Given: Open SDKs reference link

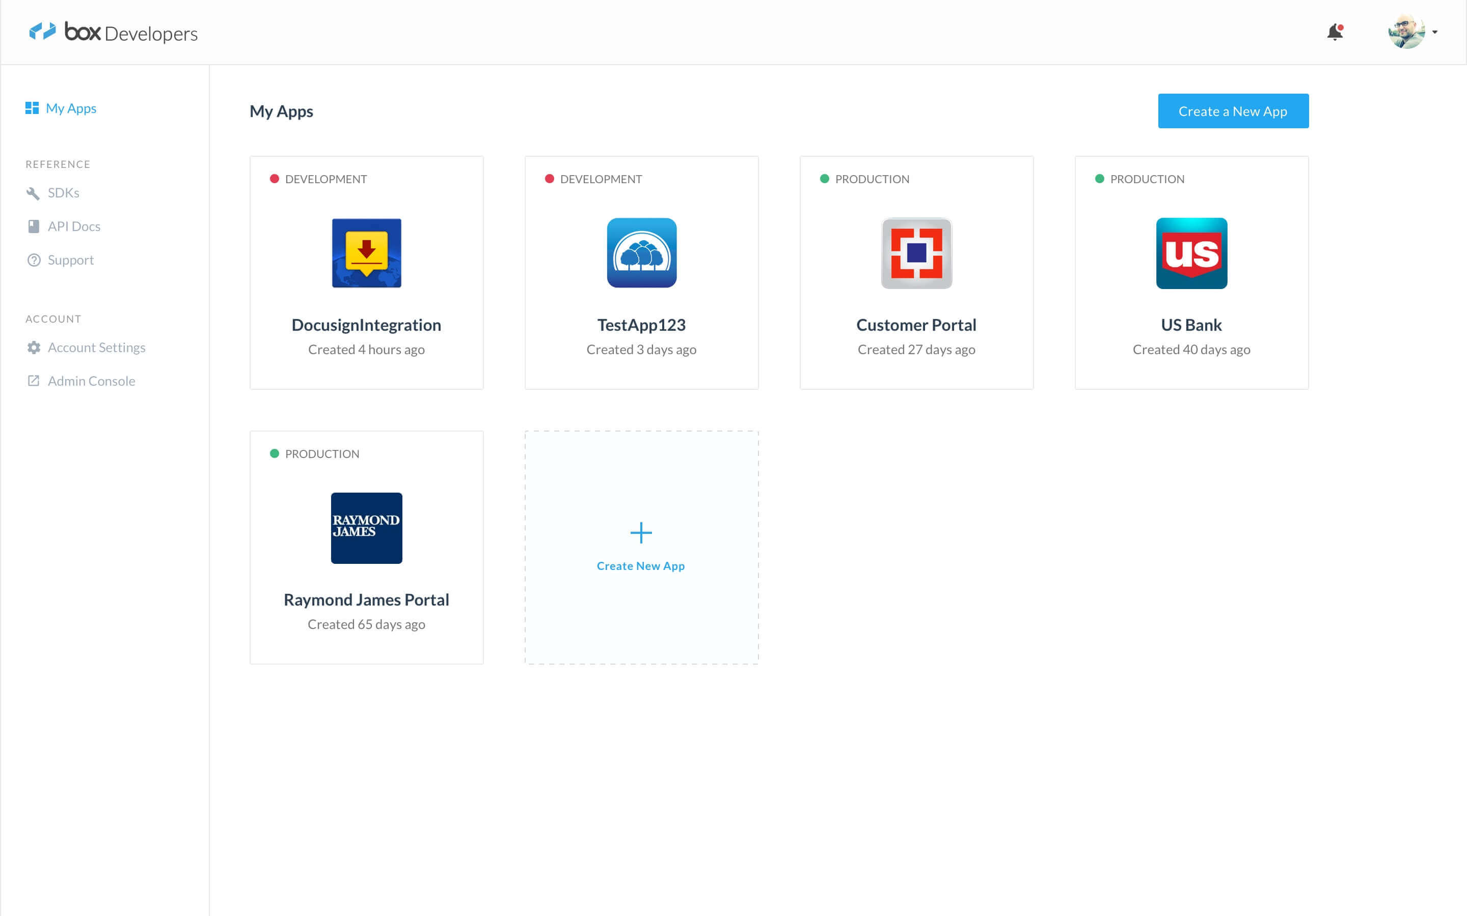Looking at the screenshot, I should [64, 193].
